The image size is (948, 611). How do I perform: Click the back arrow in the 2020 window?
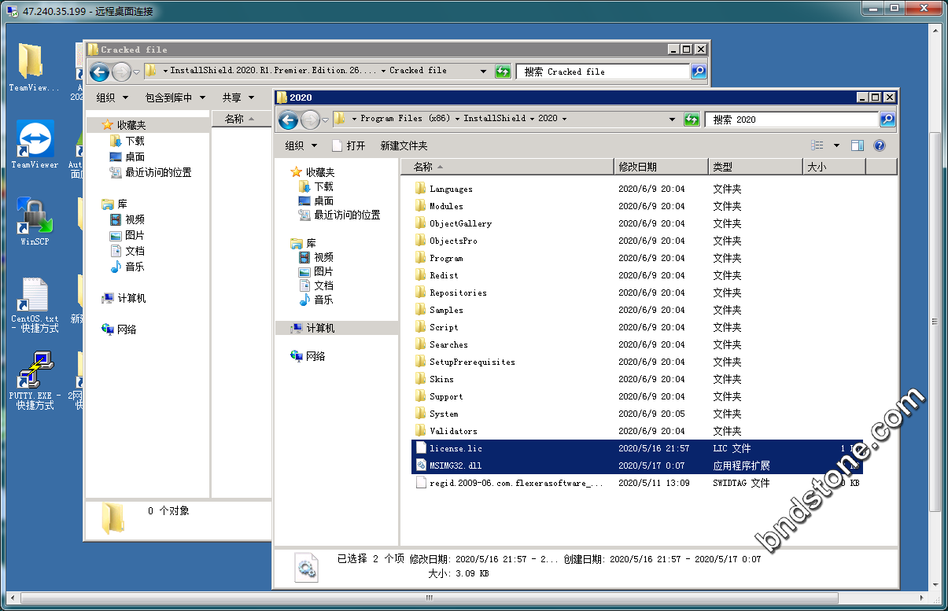click(x=288, y=120)
